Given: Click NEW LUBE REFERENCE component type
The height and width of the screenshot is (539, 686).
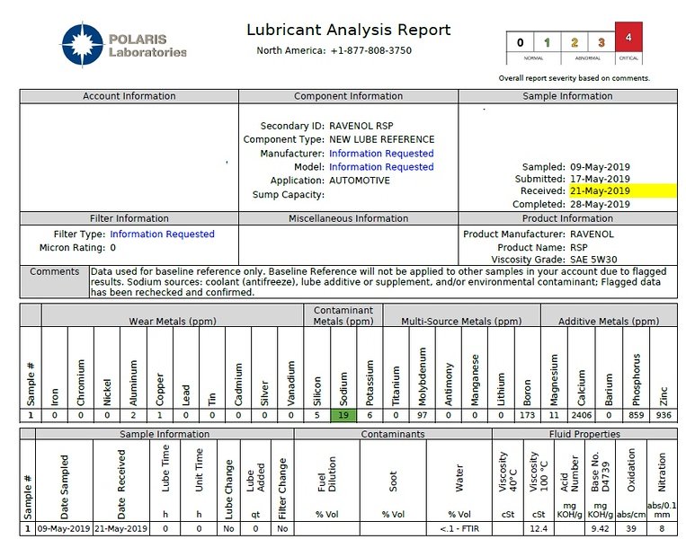Looking at the screenshot, I should point(381,139).
